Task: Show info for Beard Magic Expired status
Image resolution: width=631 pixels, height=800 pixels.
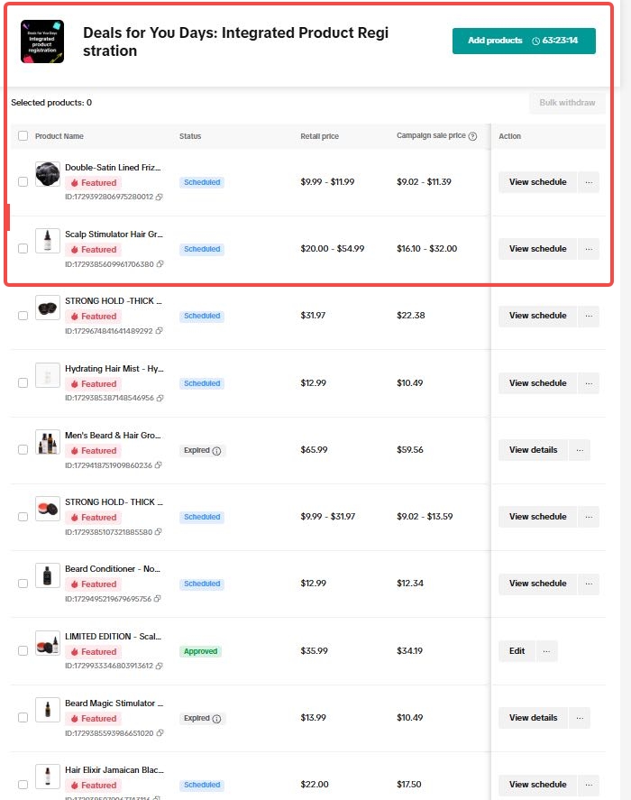Action: [216, 719]
